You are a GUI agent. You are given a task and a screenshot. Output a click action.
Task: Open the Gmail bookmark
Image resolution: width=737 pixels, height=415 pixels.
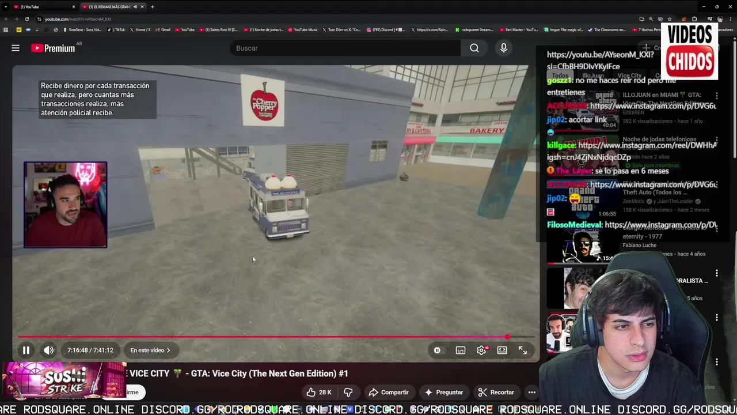point(163,29)
